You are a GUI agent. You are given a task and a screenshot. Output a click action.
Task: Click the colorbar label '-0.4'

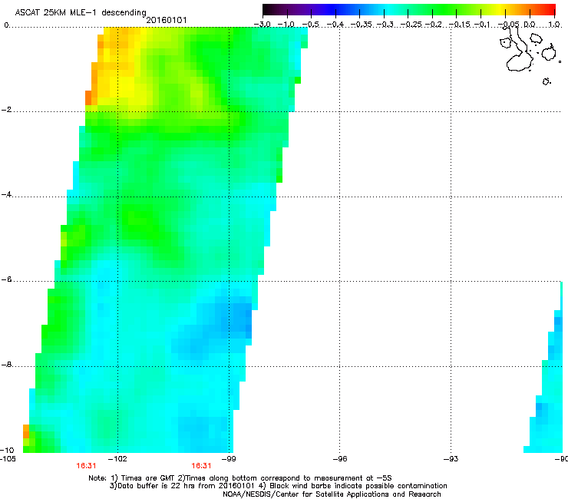335,25
